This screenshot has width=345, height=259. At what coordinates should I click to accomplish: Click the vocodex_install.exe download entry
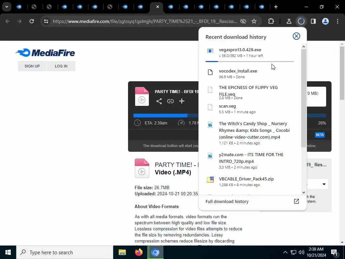[250, 74]
